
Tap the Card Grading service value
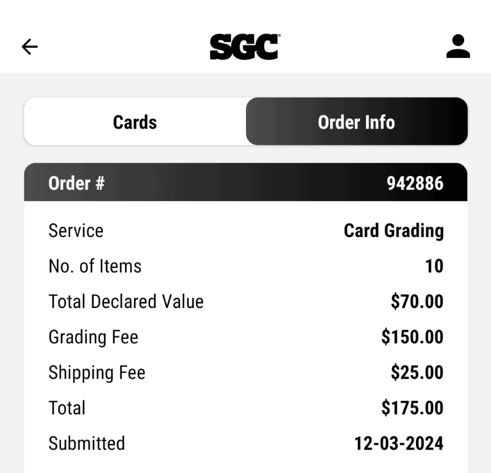coord(394,231)
